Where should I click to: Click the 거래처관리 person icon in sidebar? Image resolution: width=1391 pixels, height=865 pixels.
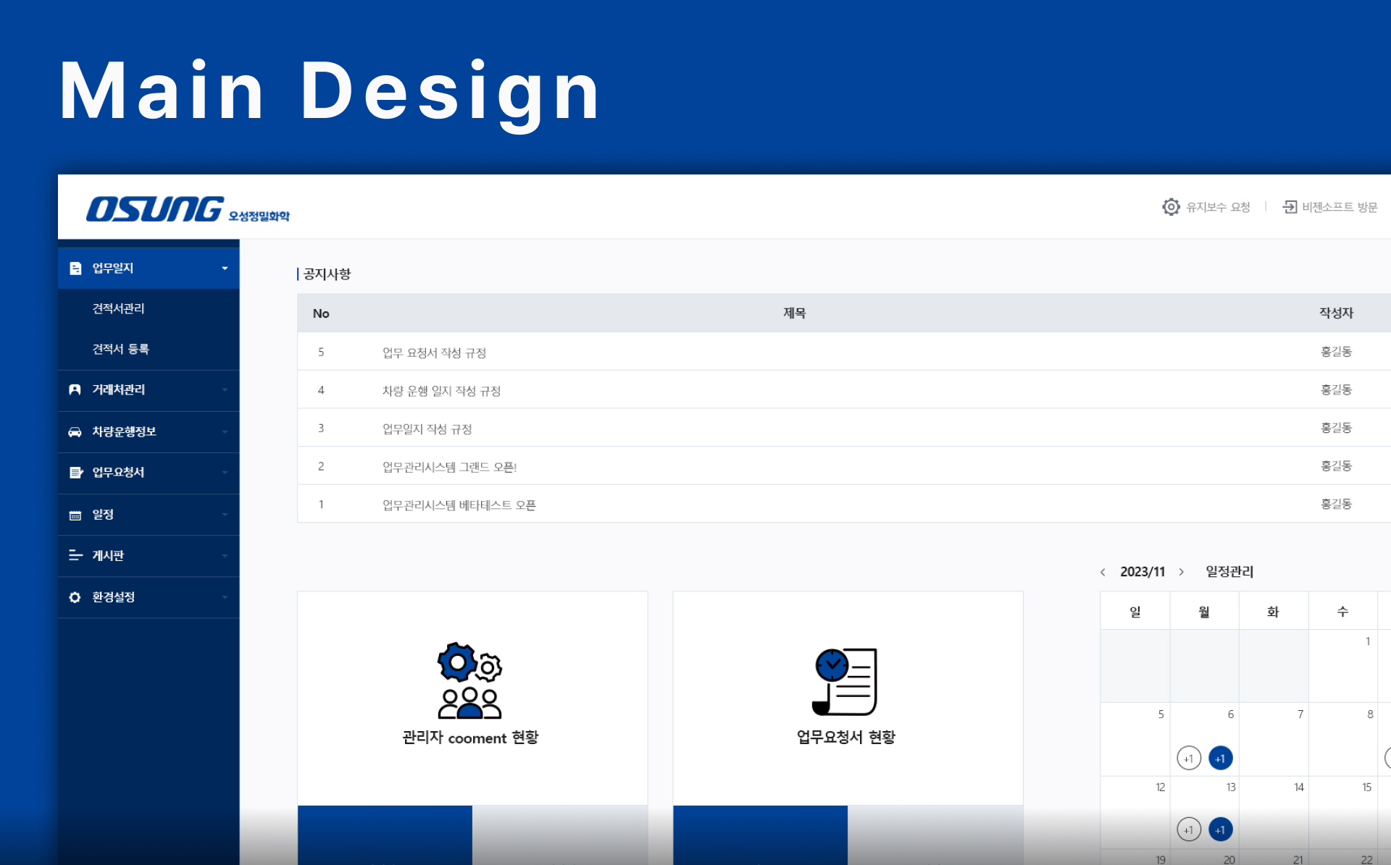point(75,389)
